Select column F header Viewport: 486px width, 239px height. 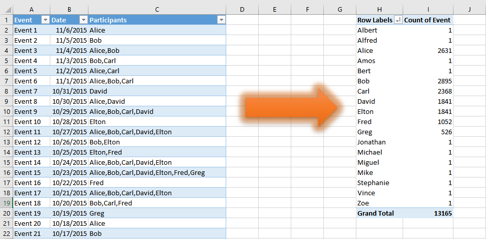307,10
